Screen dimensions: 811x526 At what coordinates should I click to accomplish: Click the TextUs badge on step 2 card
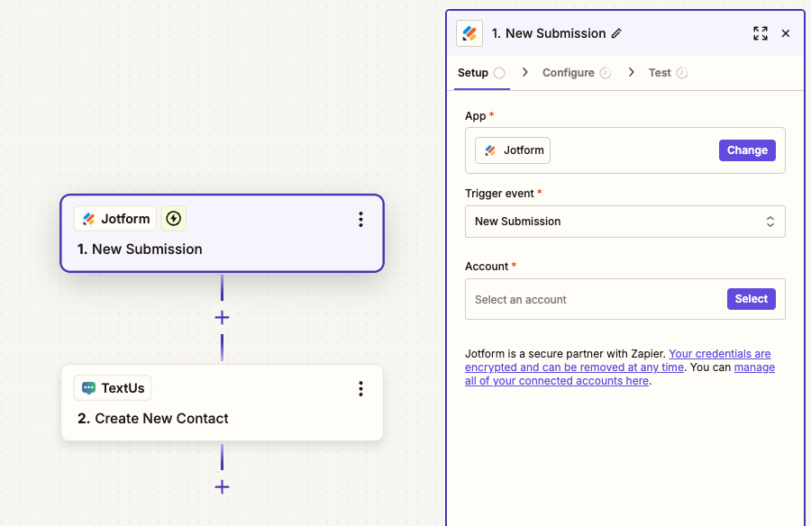(113, 388)
